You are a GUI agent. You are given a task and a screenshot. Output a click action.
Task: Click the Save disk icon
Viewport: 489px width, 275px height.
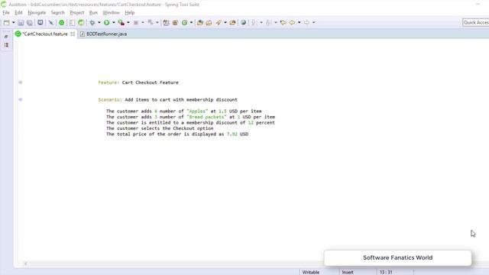21,22
